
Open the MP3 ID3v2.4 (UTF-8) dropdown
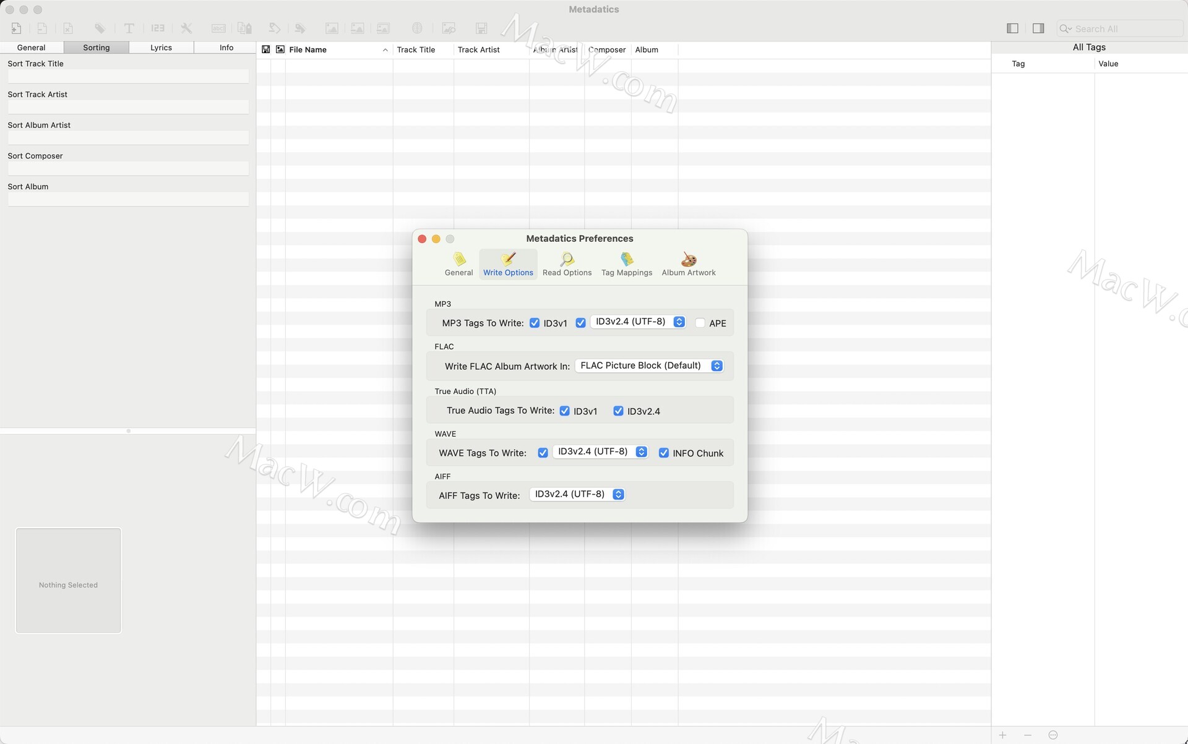(637, 322)
